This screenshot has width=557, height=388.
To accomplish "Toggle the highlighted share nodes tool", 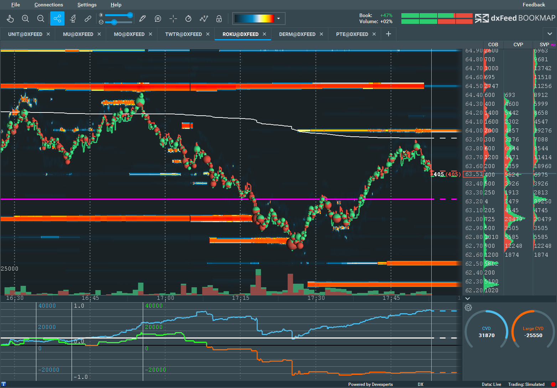I will point(57,19).
